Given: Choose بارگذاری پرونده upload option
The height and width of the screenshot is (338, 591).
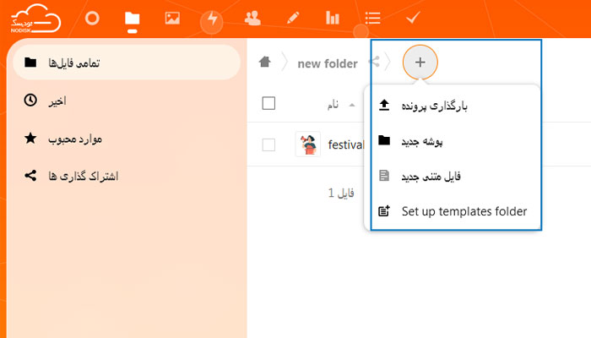Looking at the screenshot, I should click(x=453, y=106).
